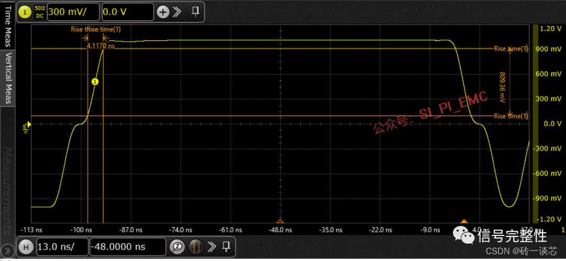
Task: Click the -87.0 ns time axis label
Action: click(x=132, y=230)
